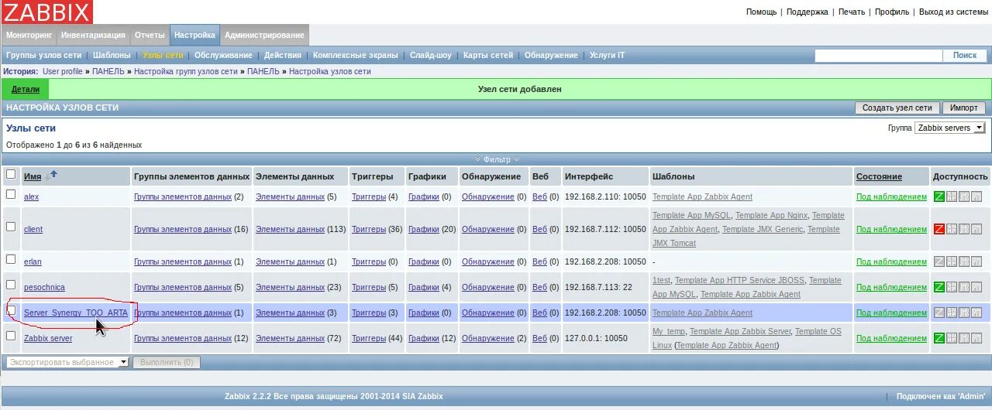992x410 pixels.
Task: Open the Группа dropdown showing Zabbix servers
Action: [950, 128]
